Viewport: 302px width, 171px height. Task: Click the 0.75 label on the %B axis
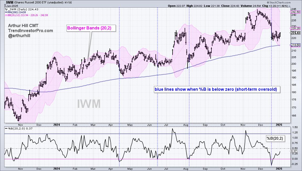pyautogui.click(x=295, y=143)
